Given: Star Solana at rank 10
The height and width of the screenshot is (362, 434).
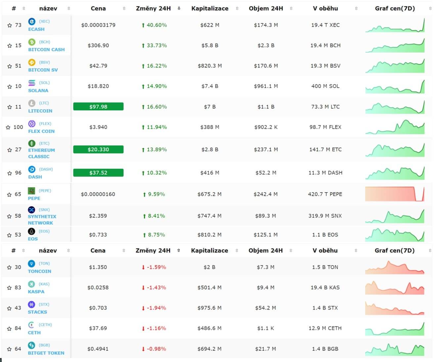Looking at the screenshot, I should tap(10, 87).
